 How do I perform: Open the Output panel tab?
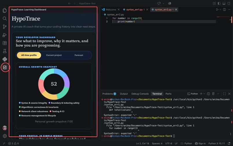click(124, 94)
